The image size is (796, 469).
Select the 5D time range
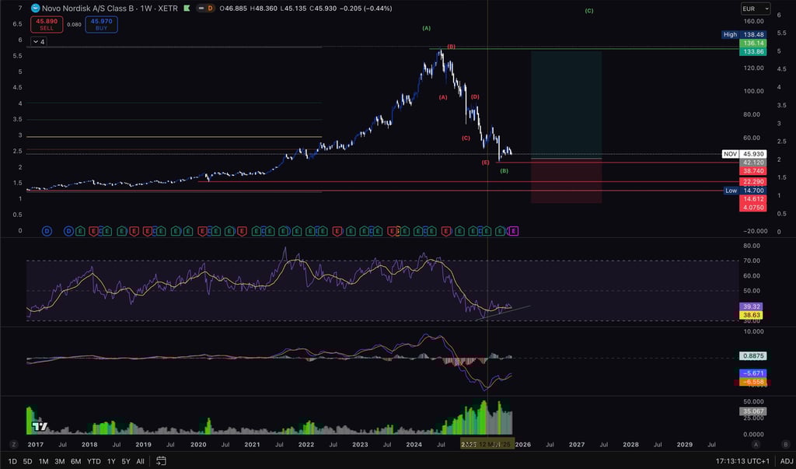point(27,461)
